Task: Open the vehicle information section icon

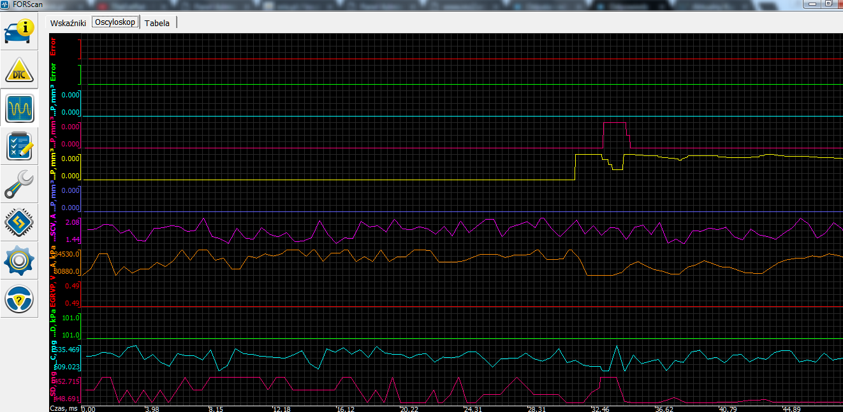Action: click(x=20, y=32)
